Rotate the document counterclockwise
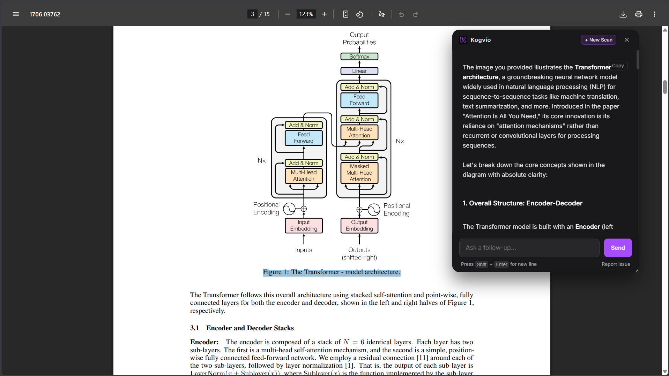This screenshot has height=376, width=669. point(359,14)
